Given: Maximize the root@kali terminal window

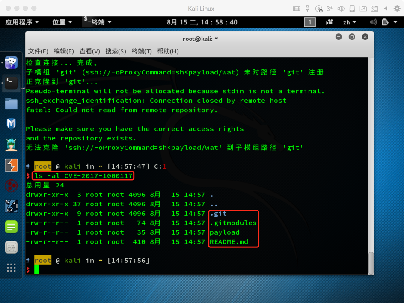Looking at the screenshot, I should point(352,37).
